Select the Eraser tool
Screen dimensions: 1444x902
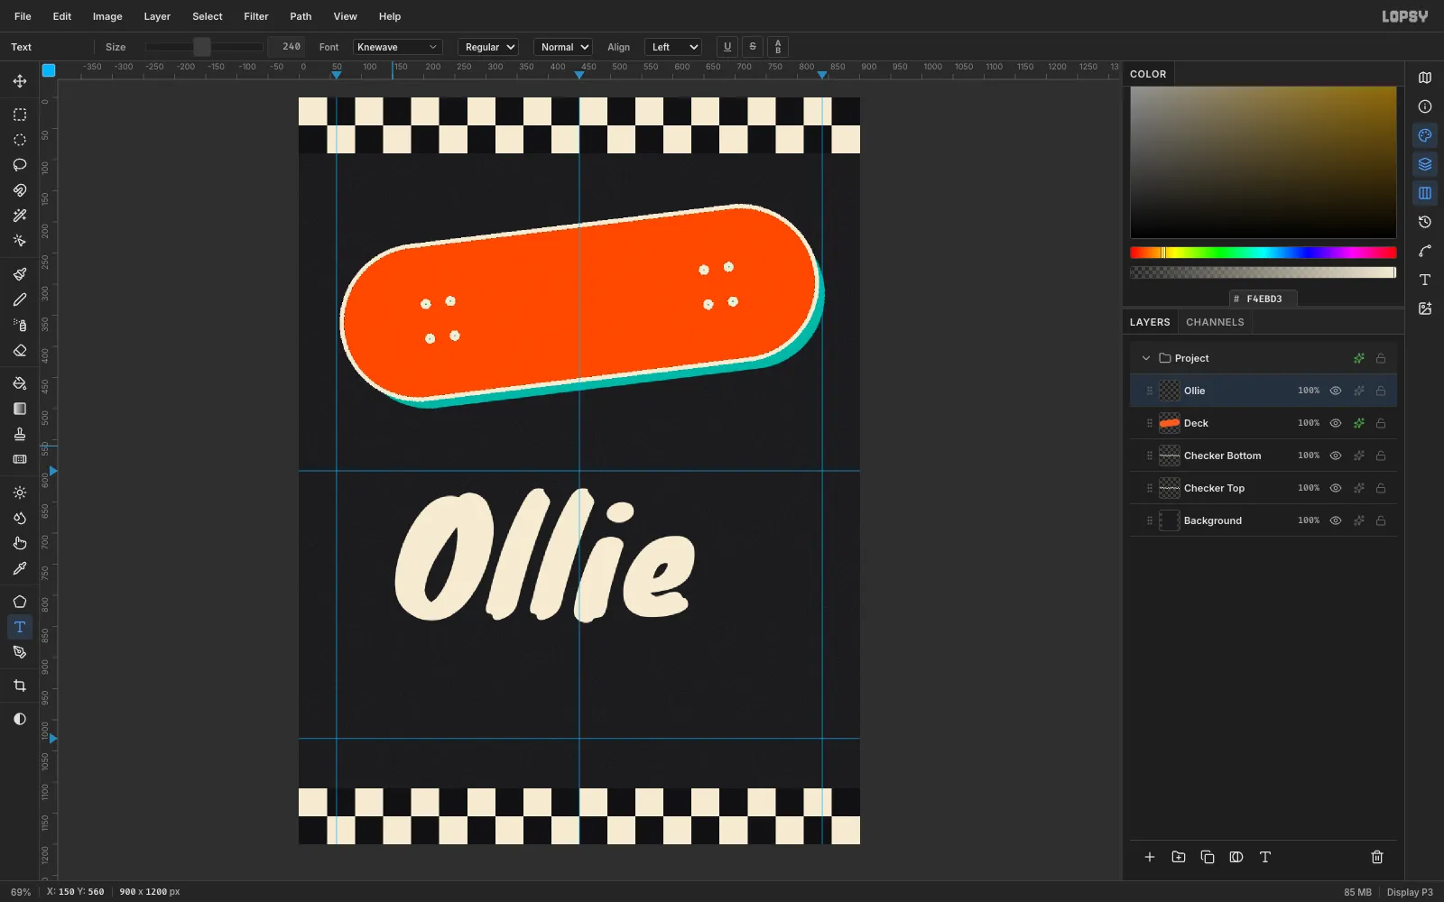(x=20, y=350)
